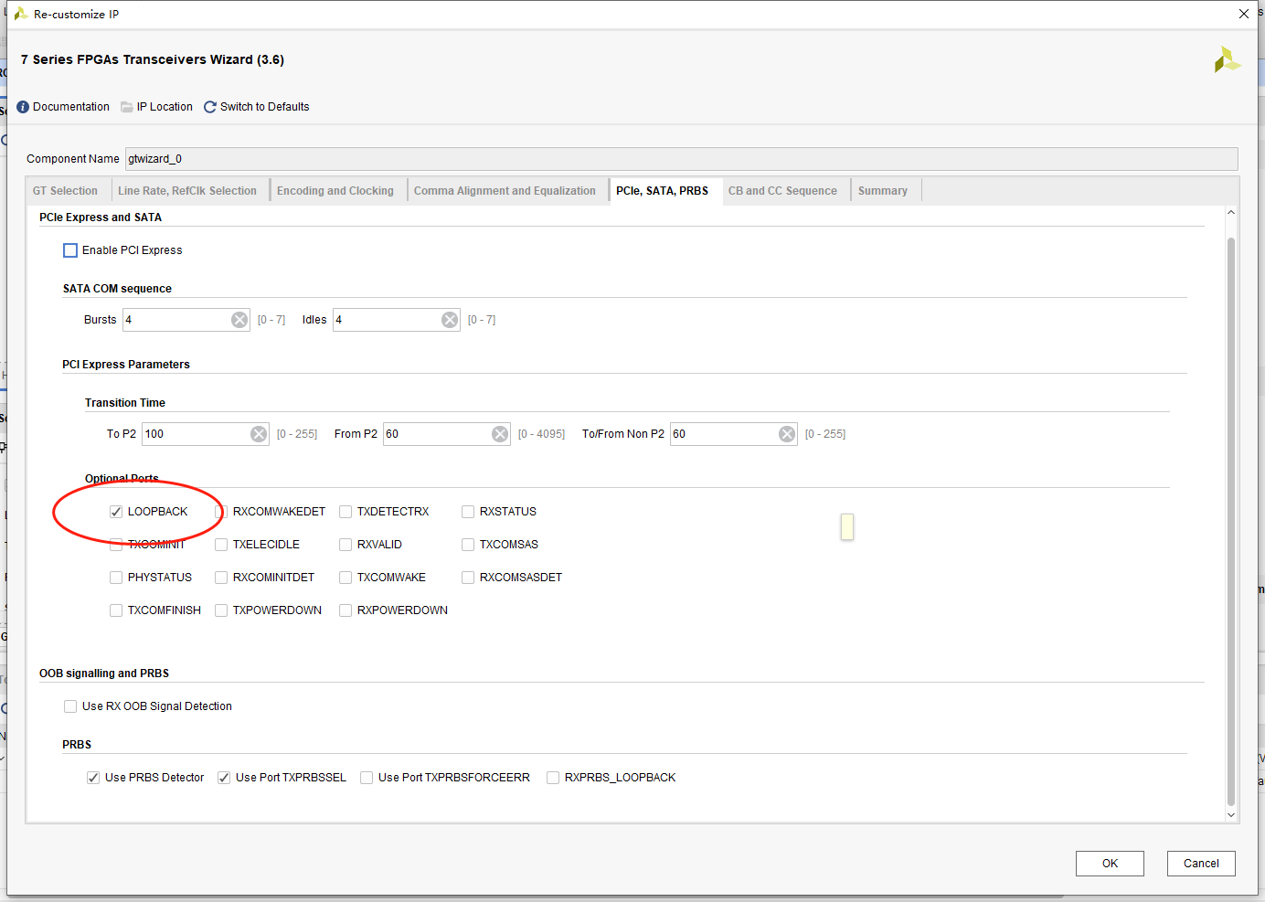Enable Use Port TXPRBSFORCEERR

[x=367, y=778]
